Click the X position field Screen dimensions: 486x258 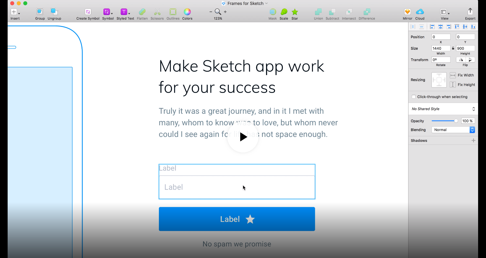(441, 37)
